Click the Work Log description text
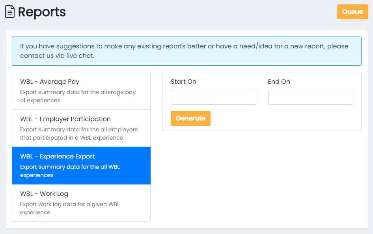The width and height of the screenshot is (373, 234). [70, 208]
